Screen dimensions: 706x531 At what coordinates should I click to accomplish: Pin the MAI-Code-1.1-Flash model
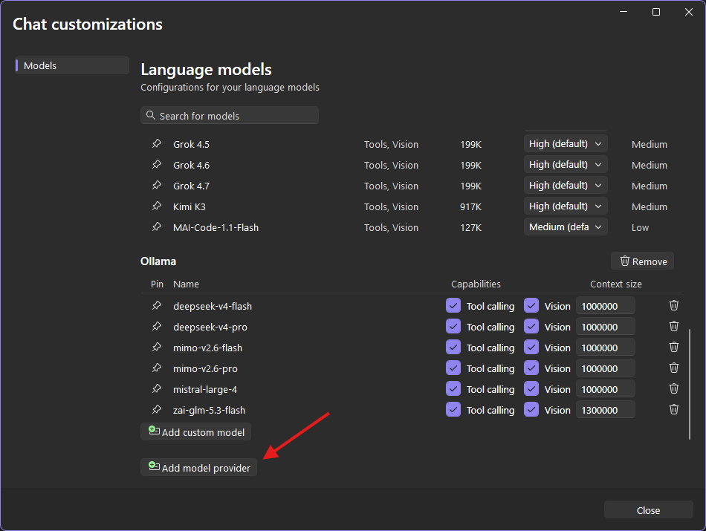tap(157, 227)
